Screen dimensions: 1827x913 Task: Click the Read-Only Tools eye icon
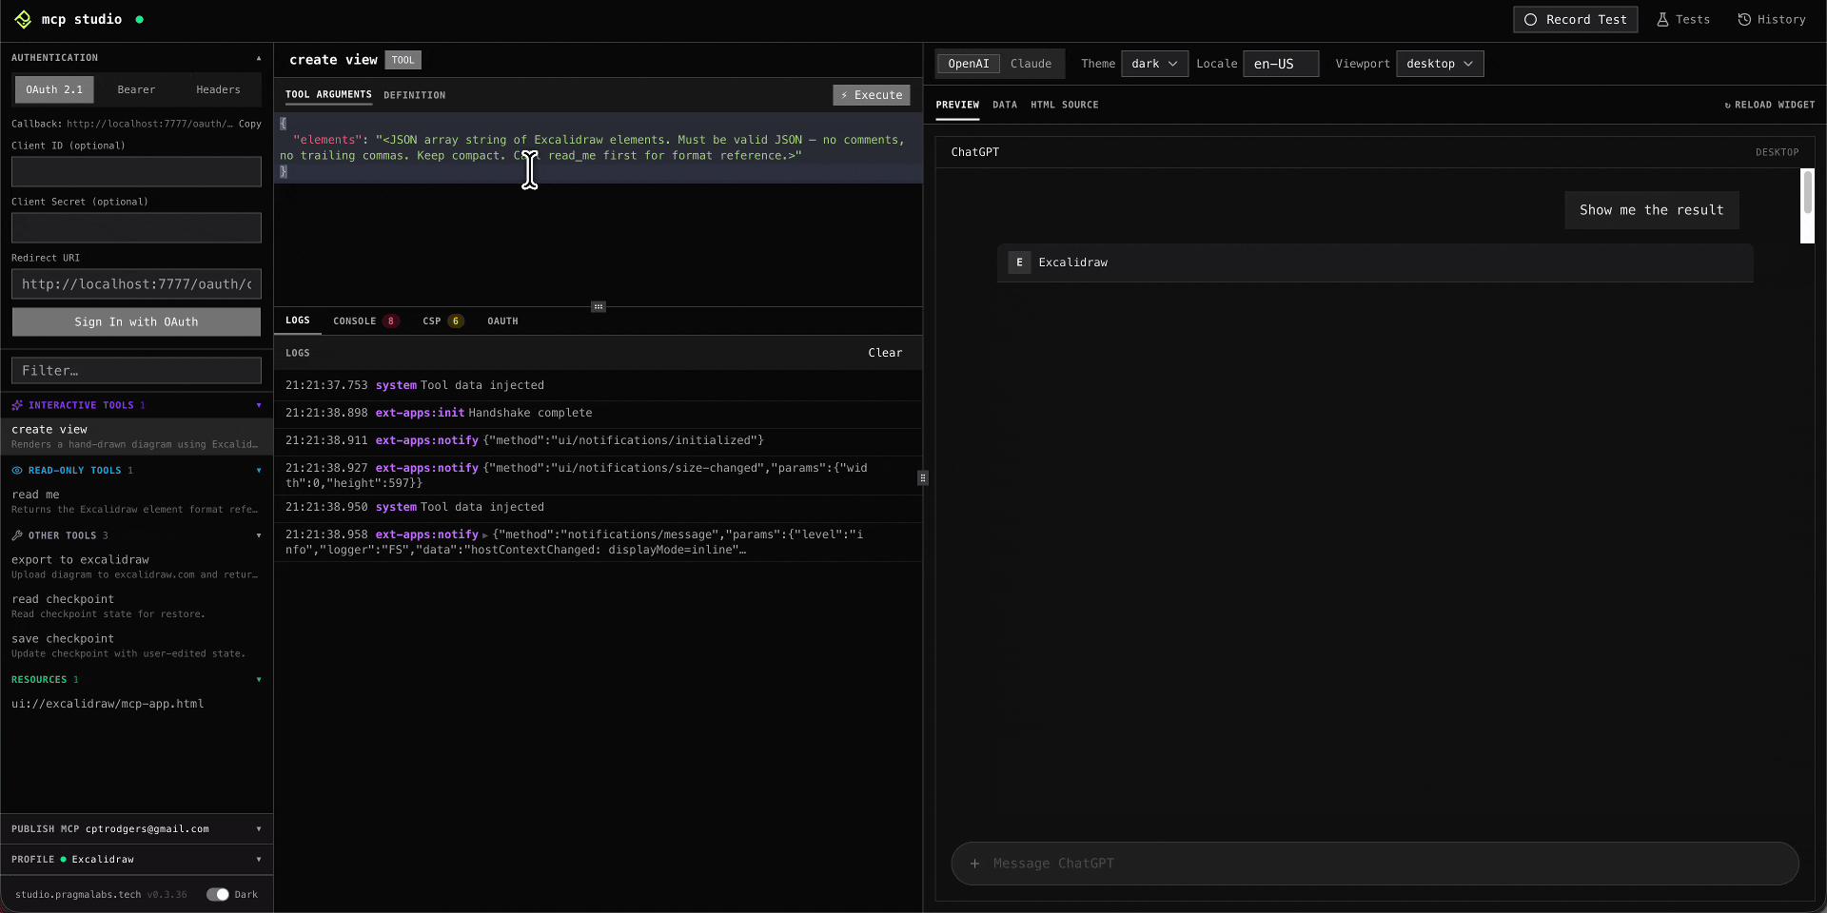point(17,470)
